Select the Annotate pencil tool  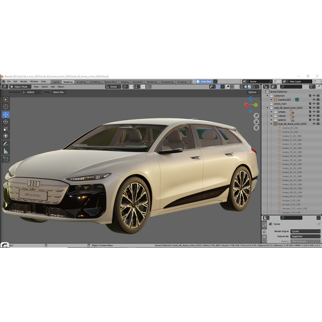pyautogui.click(x=6, y=144)
